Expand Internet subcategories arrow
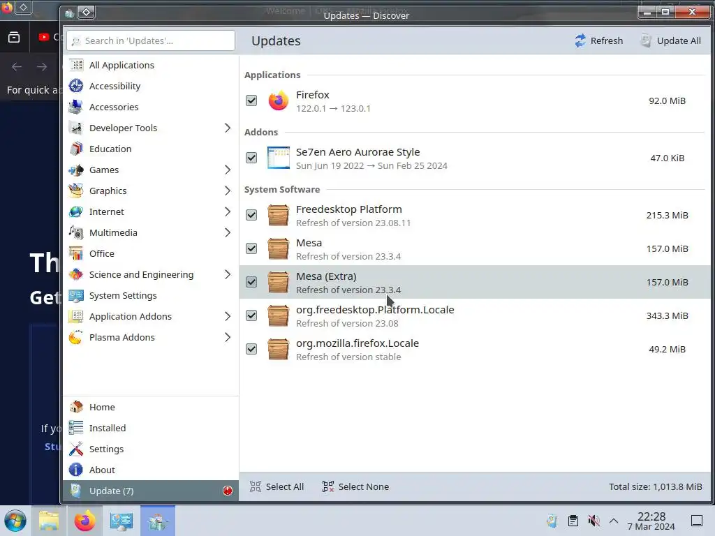This screenshot has width=715, height=536. pos(228,211)
